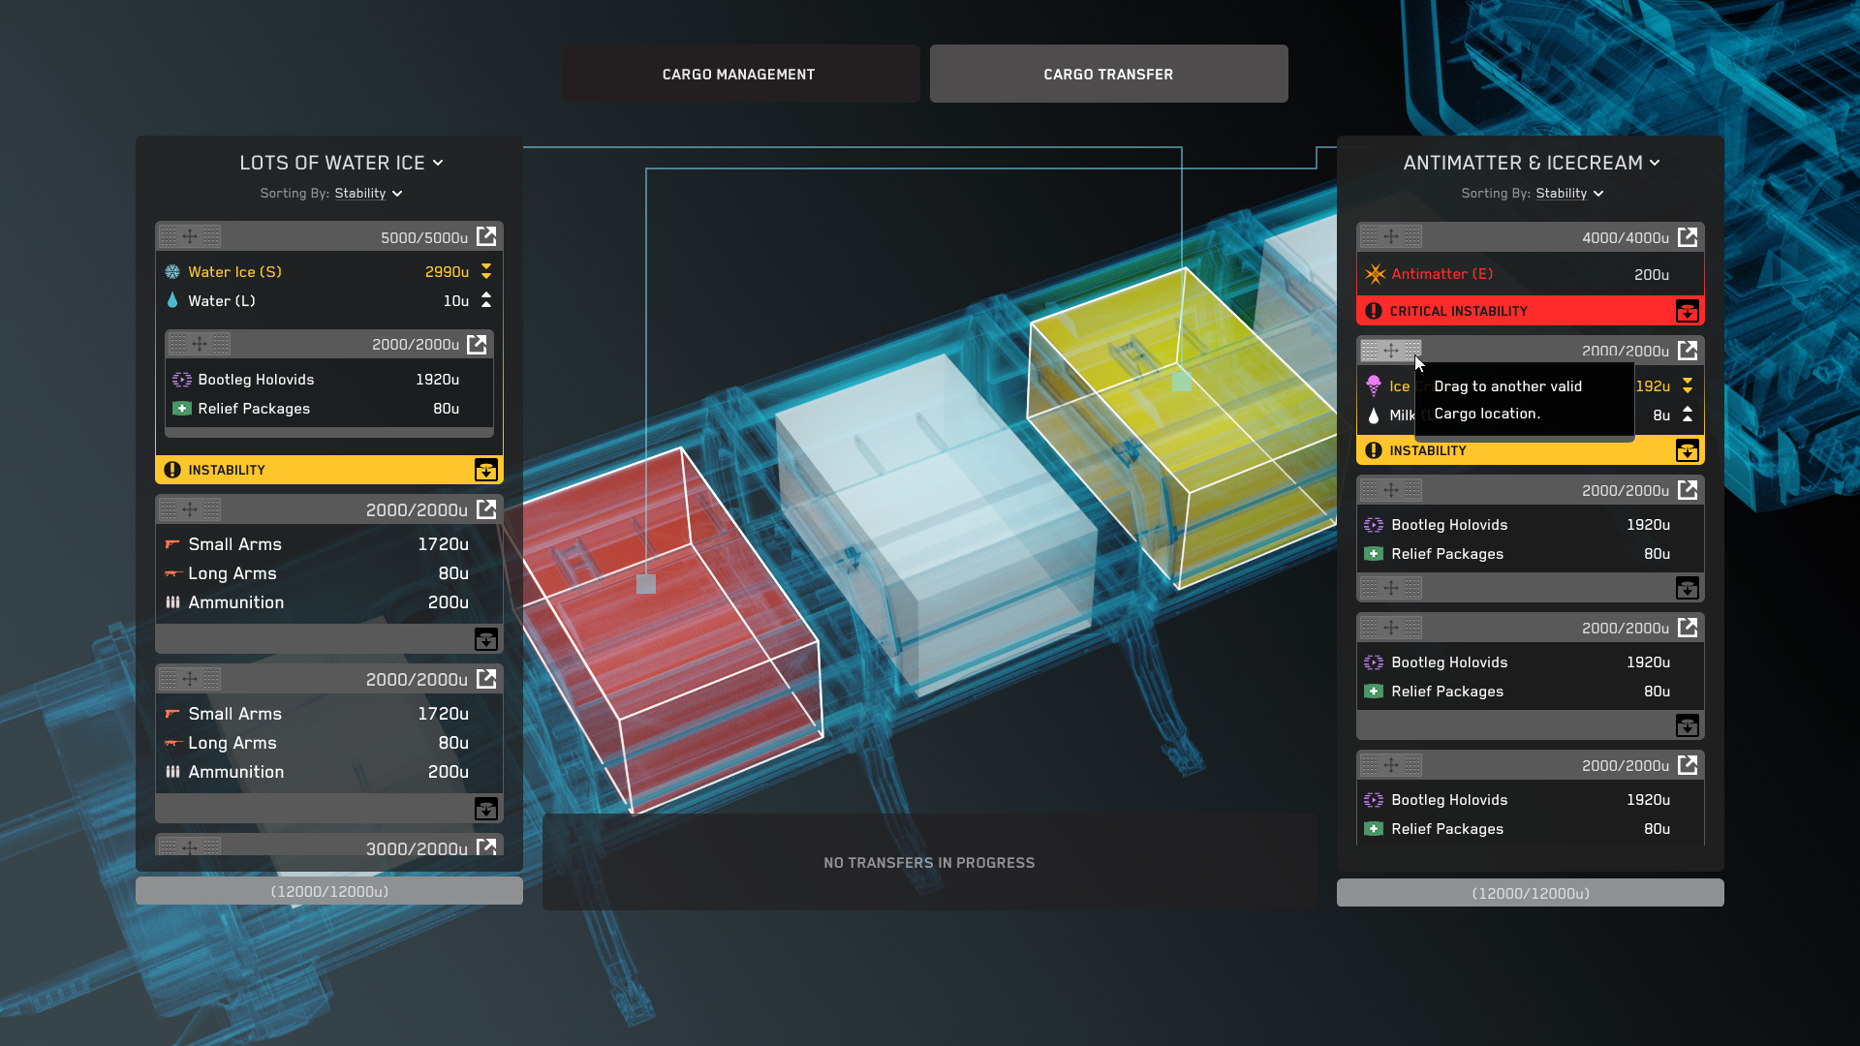
Task: Switch to the Cargo Management tab
Action: [x=740, y=74]
